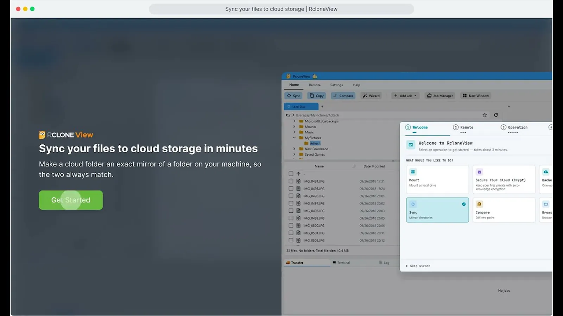Select the Sync Mirror directories card

click(x=437, y=210)
